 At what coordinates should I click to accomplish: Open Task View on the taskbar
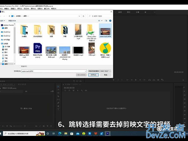pos(54,133)
